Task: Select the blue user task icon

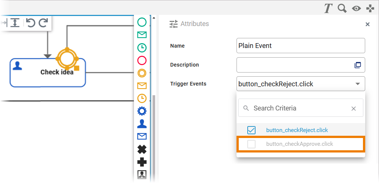Action: point(142,124)
